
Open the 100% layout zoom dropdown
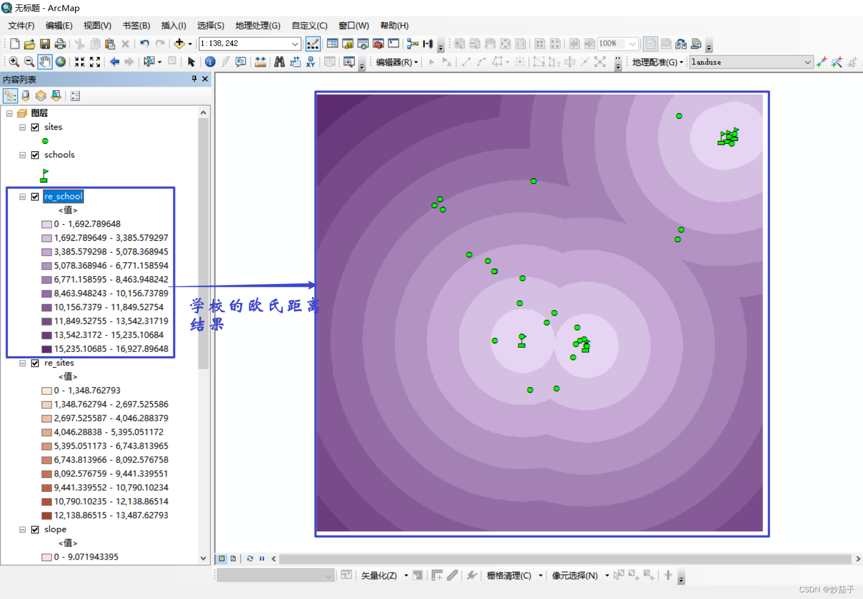[632, 43]
